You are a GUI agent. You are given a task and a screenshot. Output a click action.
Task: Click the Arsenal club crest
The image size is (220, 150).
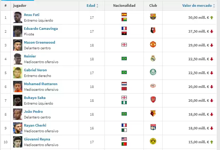click(153, 100)
